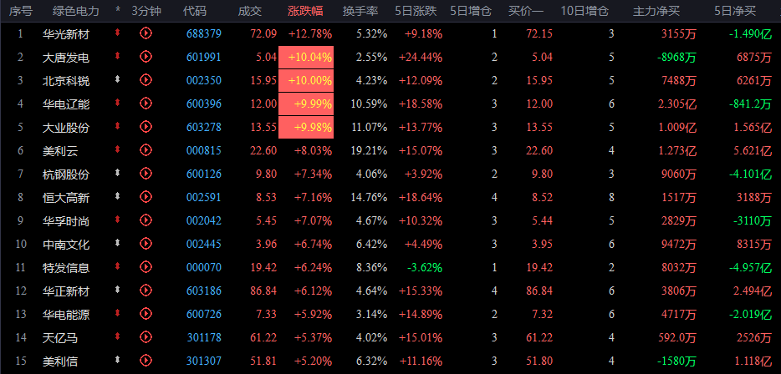Open 3-minute chart icon for 美利云
The height and width of the screenshot is (374, 781).
pyautogui.click(x=145, y=149)
